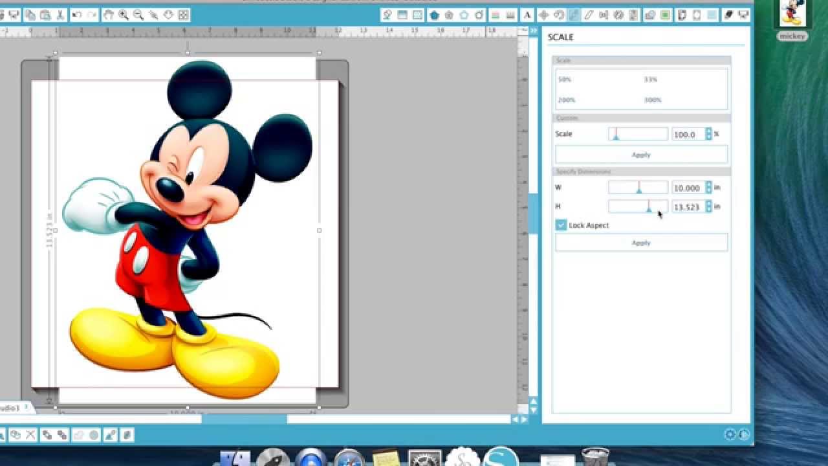Open the Trace window icon
The image size is (828, 466).
[665, 15]
